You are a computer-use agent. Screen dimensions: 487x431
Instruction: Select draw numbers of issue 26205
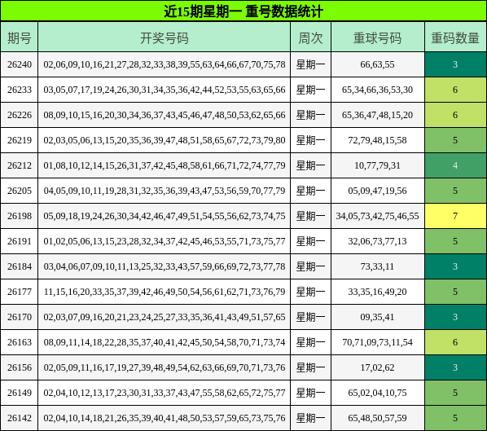click(165, 191)
